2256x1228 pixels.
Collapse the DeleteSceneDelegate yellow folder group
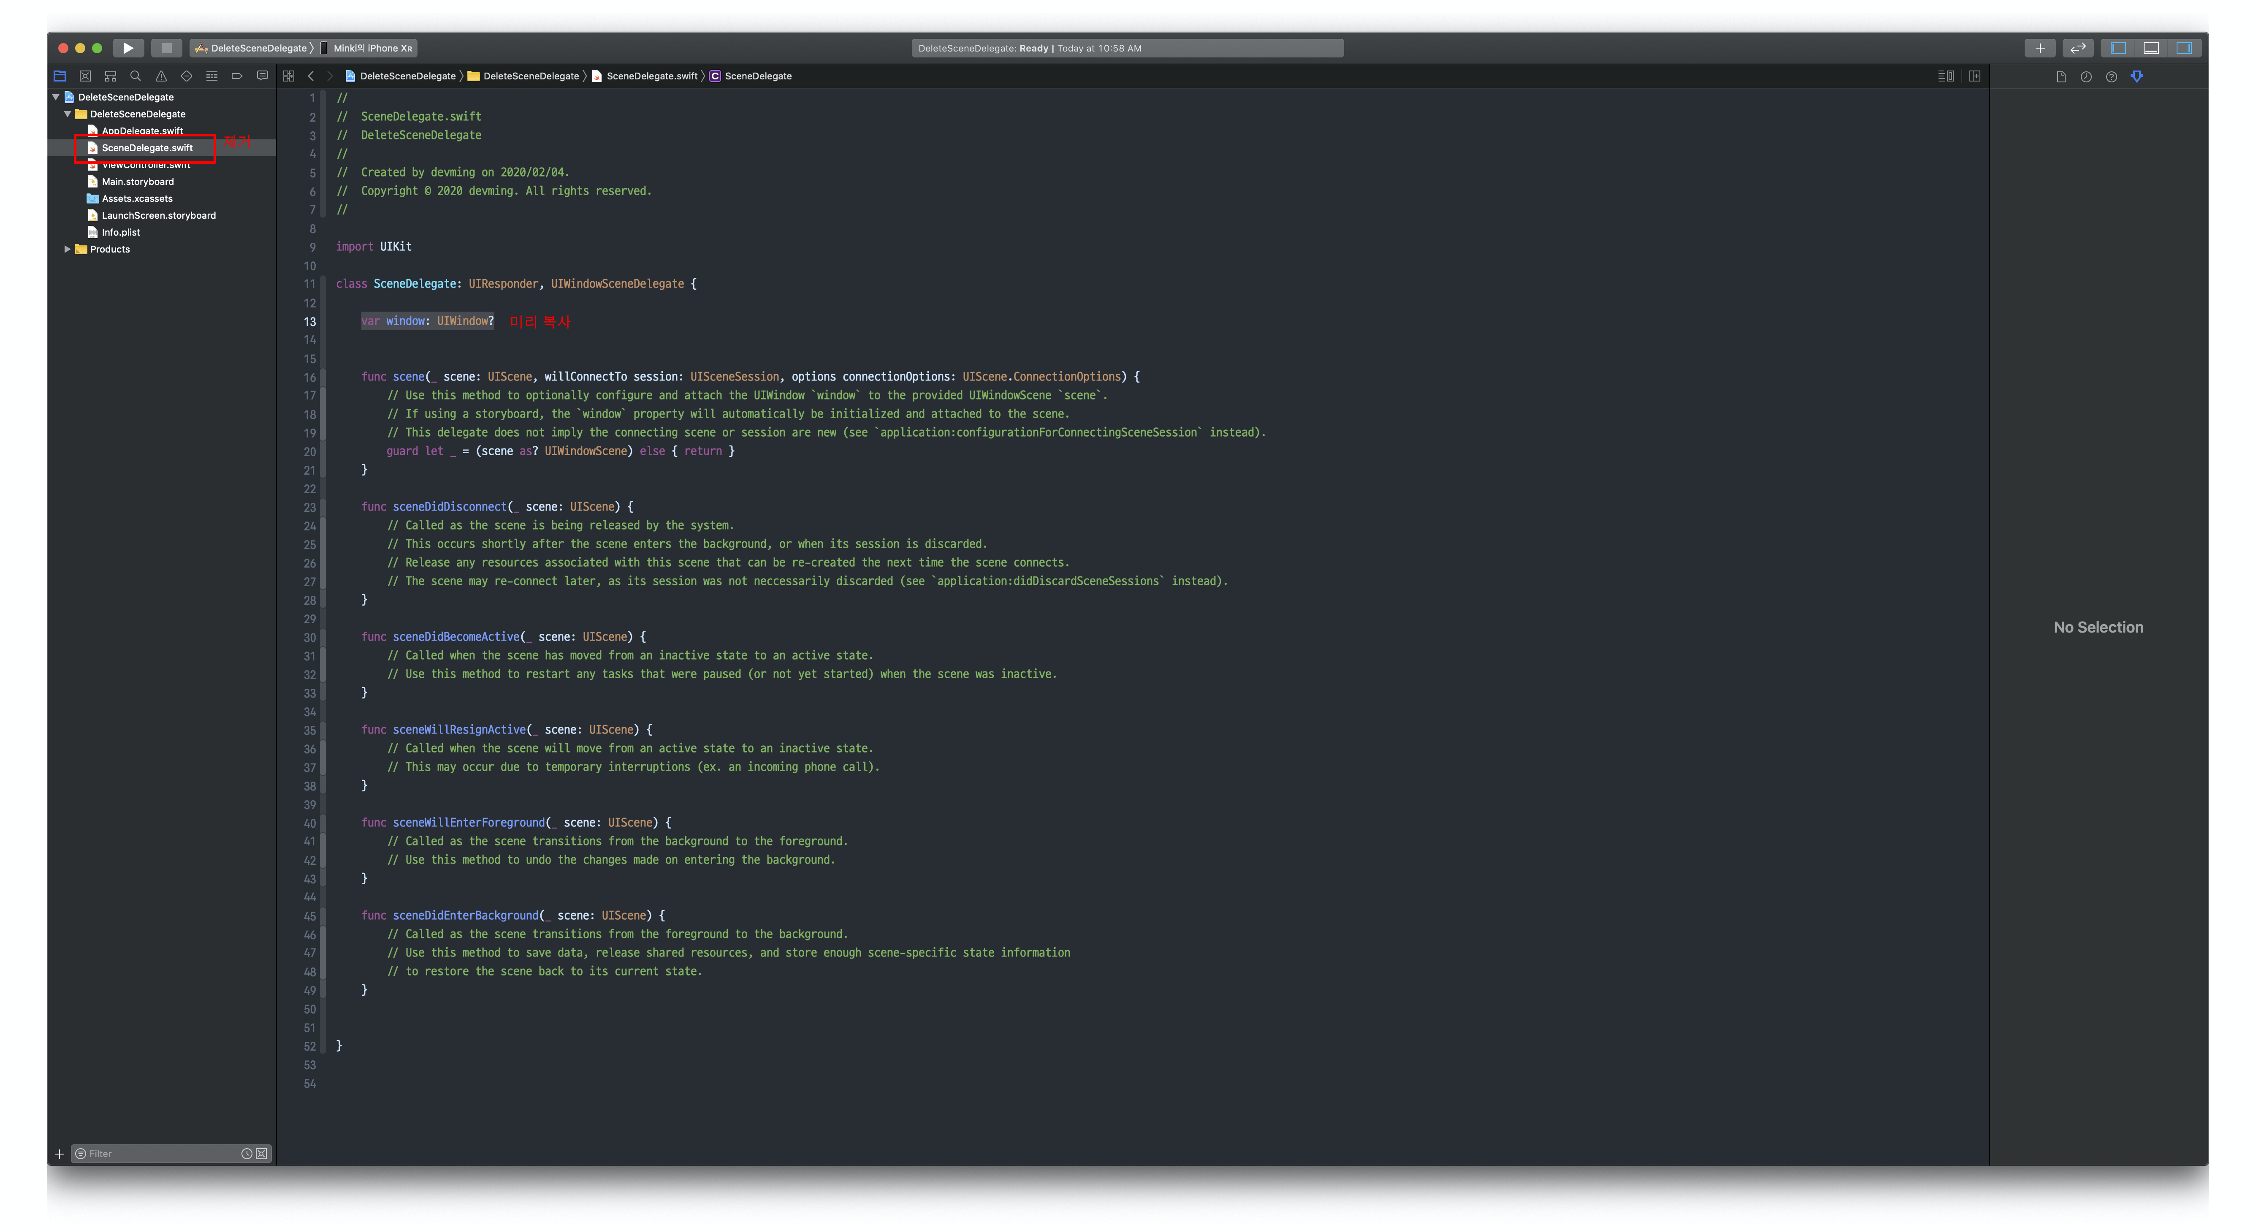click(x=68, y=114)
